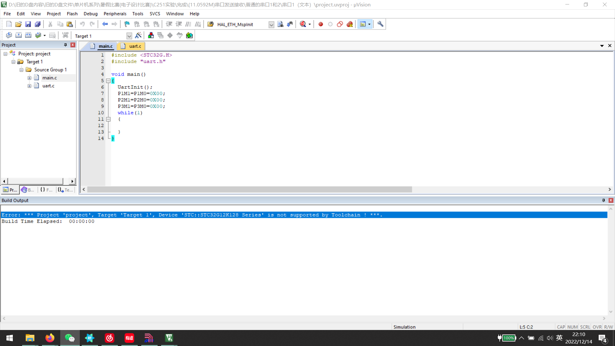Kill all breakpoints in the target

coord(349,24)
